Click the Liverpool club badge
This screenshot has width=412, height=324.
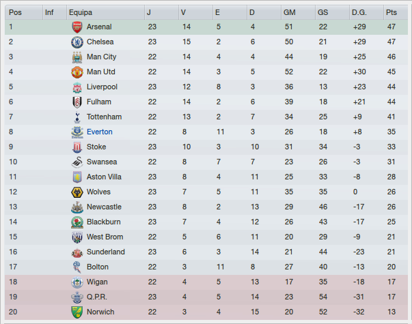pos(77,87)
